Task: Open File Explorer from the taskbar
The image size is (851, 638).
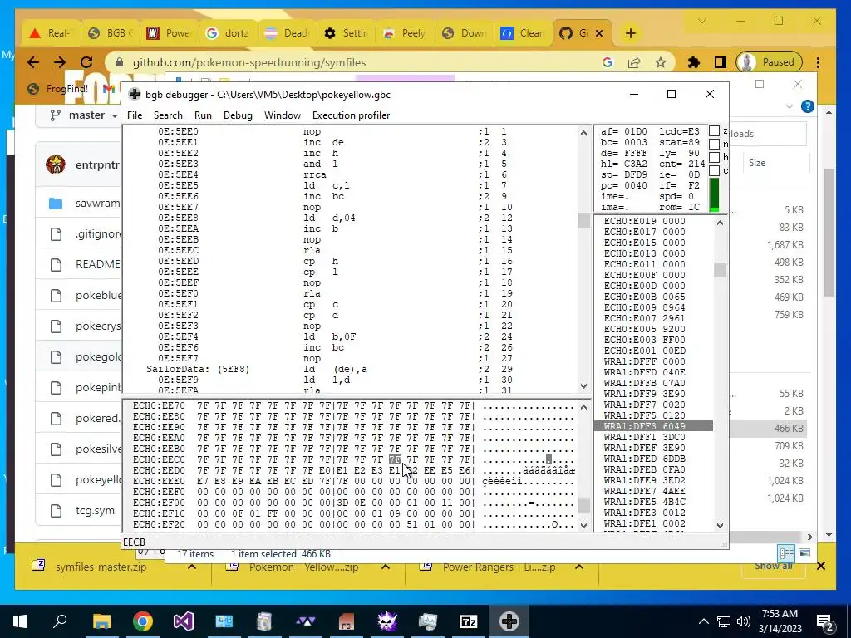Action: pos(101,621)
